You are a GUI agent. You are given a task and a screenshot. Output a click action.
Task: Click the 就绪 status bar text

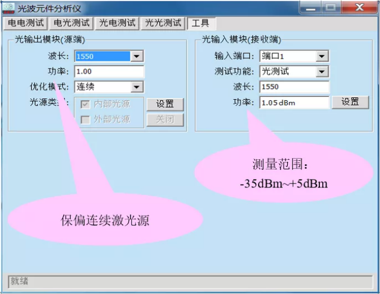tap(19, 281)
